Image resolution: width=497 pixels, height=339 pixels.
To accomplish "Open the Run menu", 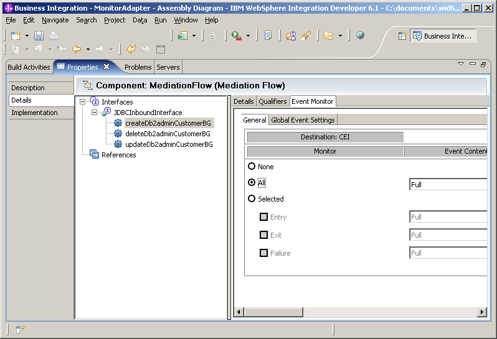I will [x=161, y=21].
